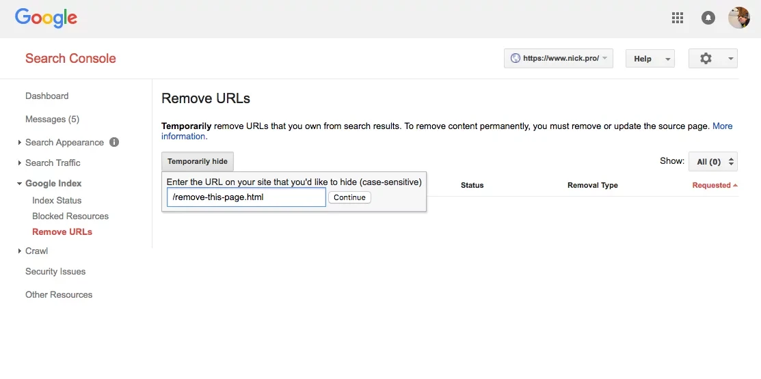
Task: Open the Show All (0) filter dropdown
Action: click(x=712, y=162)
